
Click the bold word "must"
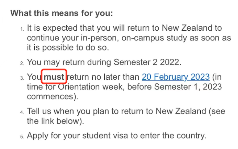click(x=54, y=77)
